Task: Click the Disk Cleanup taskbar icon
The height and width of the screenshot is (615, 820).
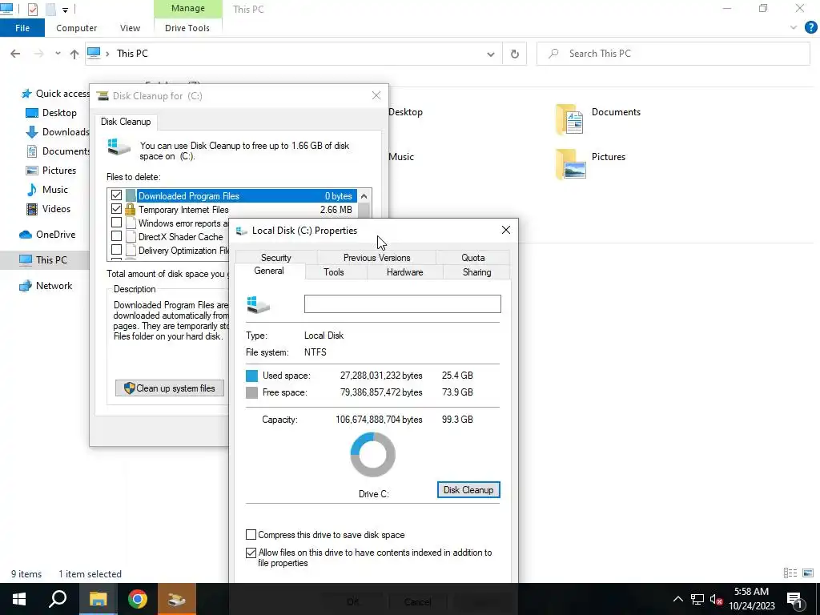Action: pyautogui.click(x=177, y=599)
